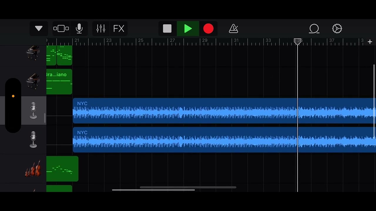The height and width of the screenshot is (211, 376).
Task: Open song settings gear
Action: tap(337, 29)
